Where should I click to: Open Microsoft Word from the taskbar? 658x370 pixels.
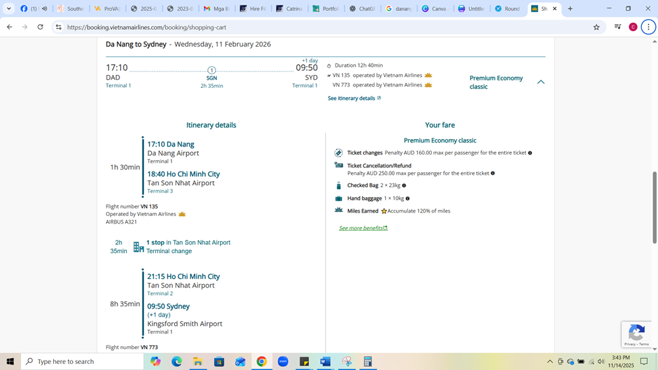[x=325, y=361]
